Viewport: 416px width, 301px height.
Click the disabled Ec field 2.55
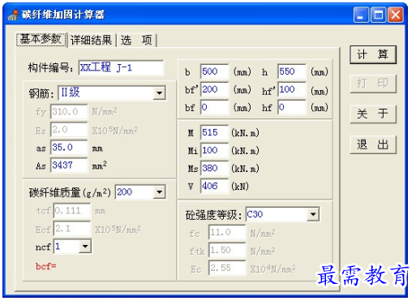click(227, 269)
